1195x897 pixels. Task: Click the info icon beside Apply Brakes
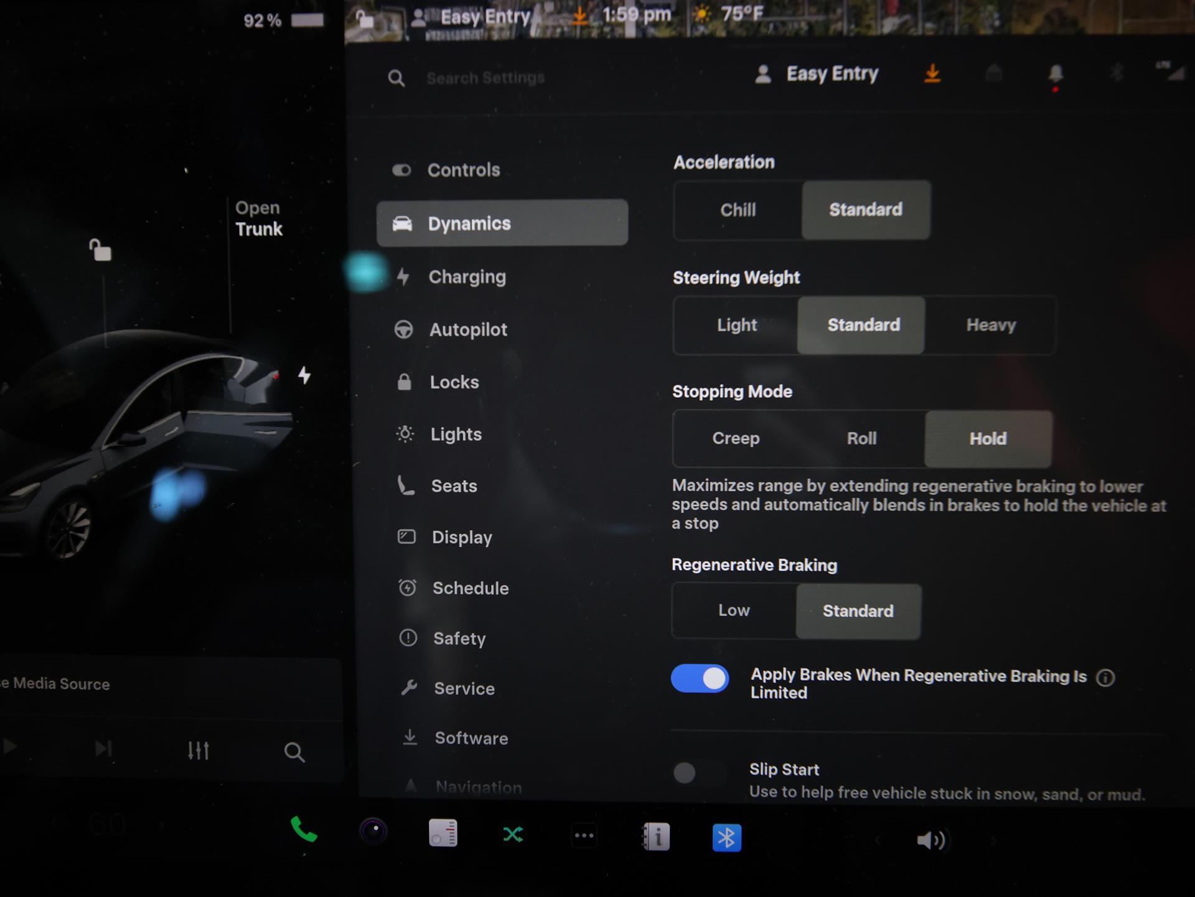tap(1105, 677)
